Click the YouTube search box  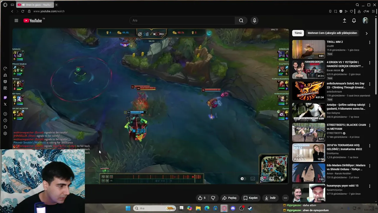pos(182,20)
